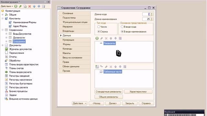Click move up arrow above Табличные части list
Image resolution: width=207 pixels, height=116 pixels.
(x=115, y=67)
